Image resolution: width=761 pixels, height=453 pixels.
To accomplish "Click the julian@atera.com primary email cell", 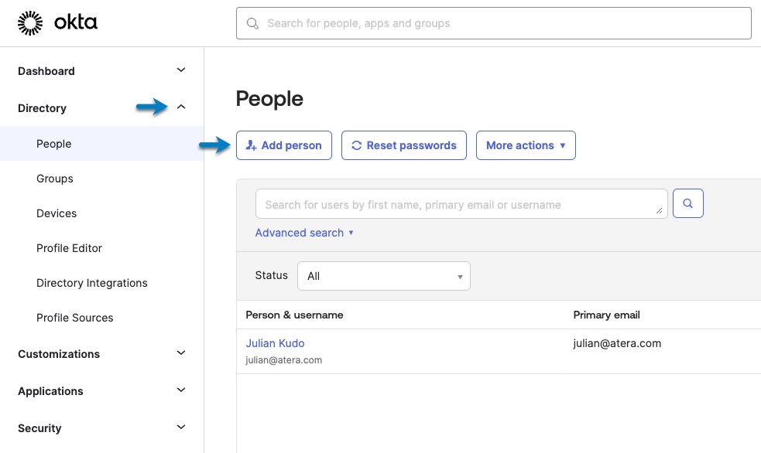I will [x=617, y=343].
